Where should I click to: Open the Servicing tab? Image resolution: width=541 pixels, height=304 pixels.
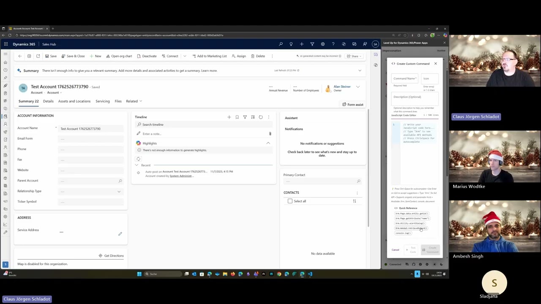click(x=102, y=101)
